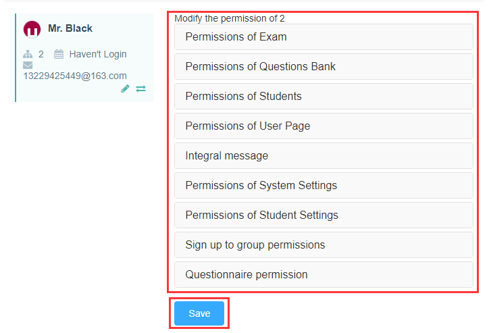Click the pencil edit icon for Mr. Black
Screen dimensions: 489x333
125,89
